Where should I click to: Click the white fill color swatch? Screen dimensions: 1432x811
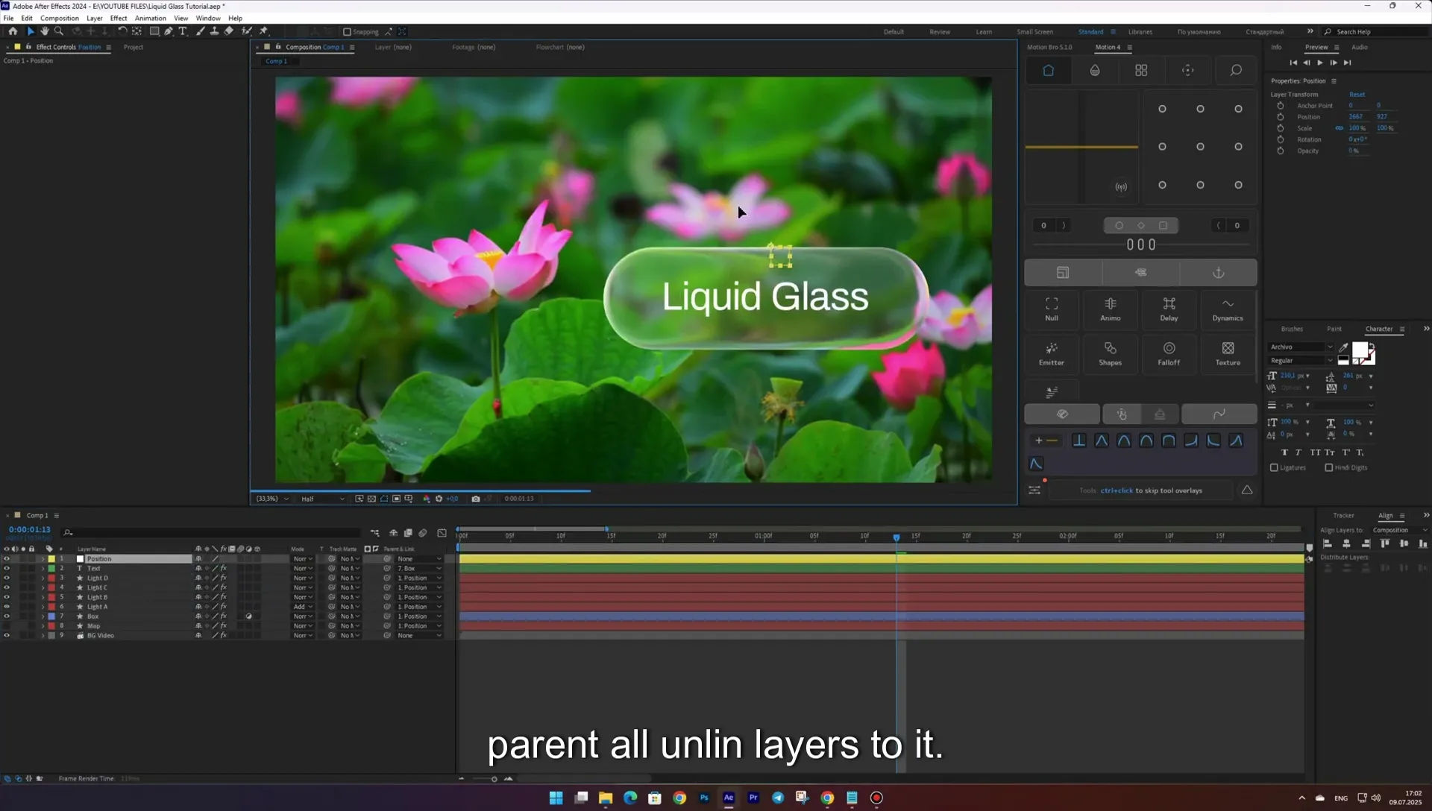click(x=1360, y=350)
